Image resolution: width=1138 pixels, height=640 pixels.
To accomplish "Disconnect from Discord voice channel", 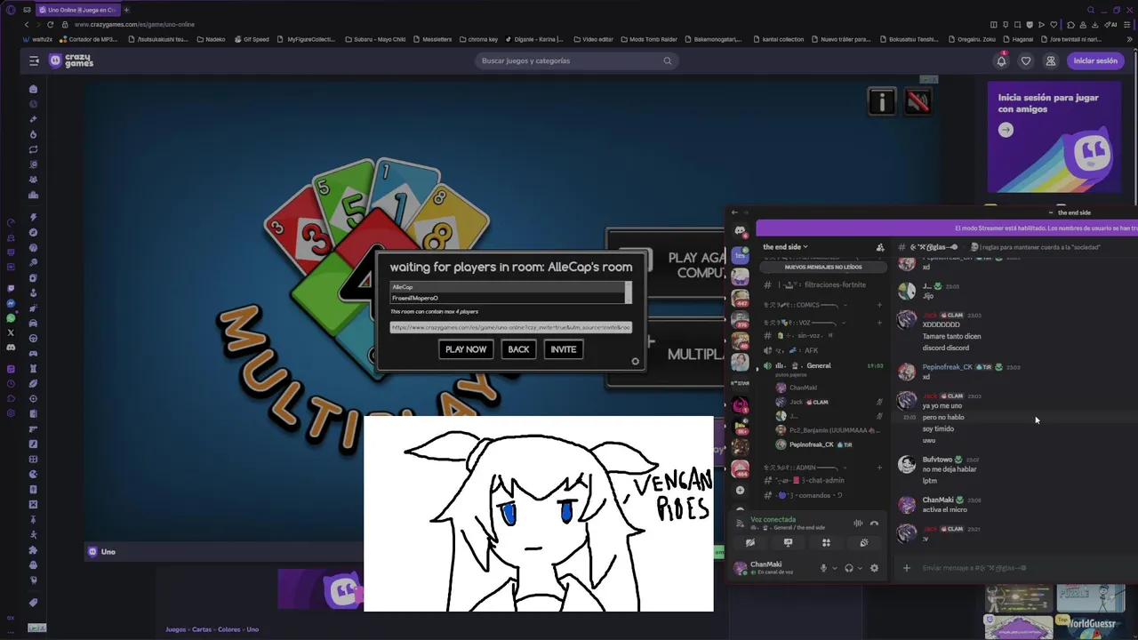I will click(874, 524).
